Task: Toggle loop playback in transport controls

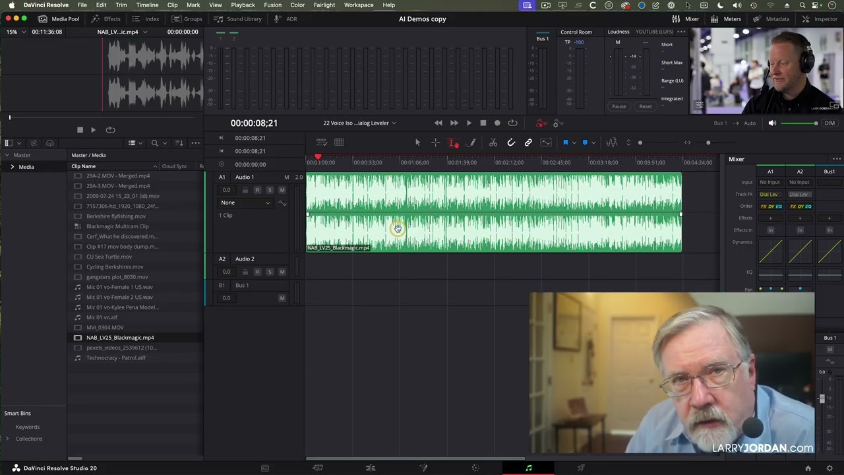Action: (512, 123)
